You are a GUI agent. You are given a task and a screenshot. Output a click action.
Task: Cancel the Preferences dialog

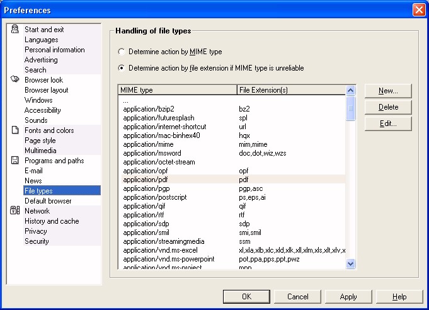click(297, 297)
